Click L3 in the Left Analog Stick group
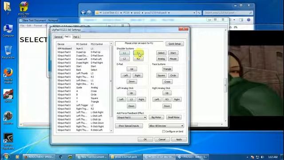This screenshot has width=284, height=160. point(131,100)
